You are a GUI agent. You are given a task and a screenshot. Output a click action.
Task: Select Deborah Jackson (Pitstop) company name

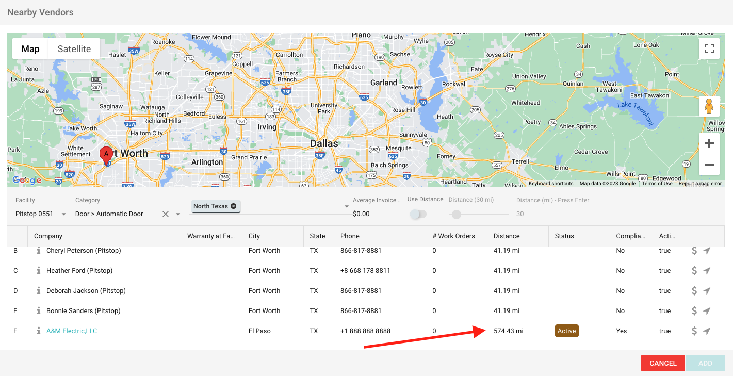[x=86, y=290]
